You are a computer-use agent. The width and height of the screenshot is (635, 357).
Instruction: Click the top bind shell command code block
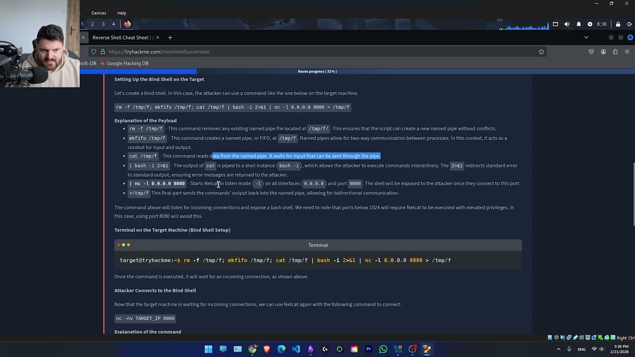pos(233,107)
